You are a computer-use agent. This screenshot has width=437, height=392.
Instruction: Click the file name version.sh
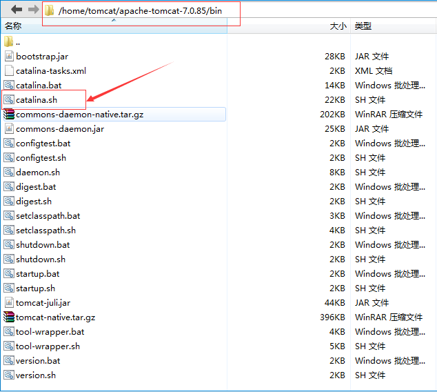(36, 375)
